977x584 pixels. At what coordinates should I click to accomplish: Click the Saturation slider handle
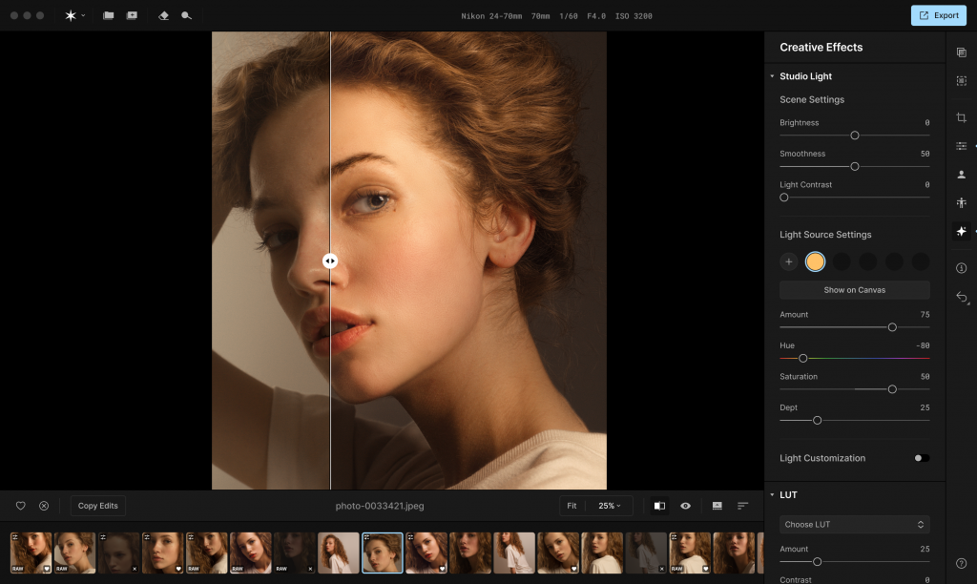892,389
